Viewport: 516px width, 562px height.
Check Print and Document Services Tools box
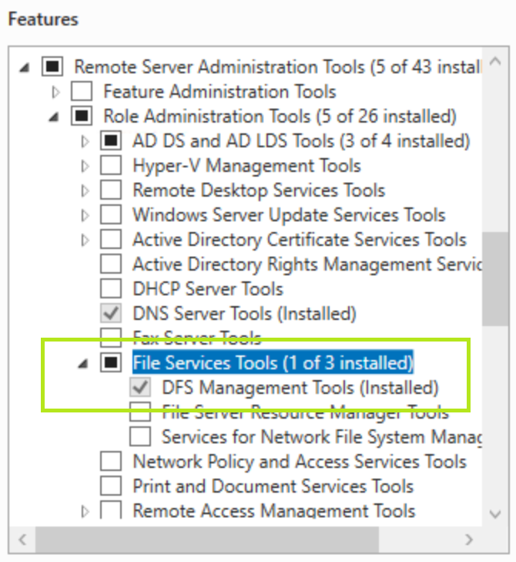(111, 486)
